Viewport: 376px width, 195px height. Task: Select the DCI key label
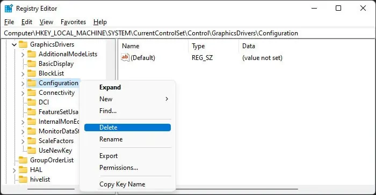[44, 102]
